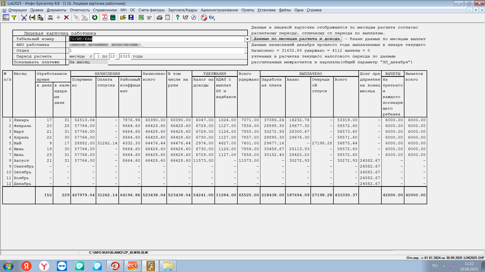Click the Декабрь row month cell

[24, 184]
